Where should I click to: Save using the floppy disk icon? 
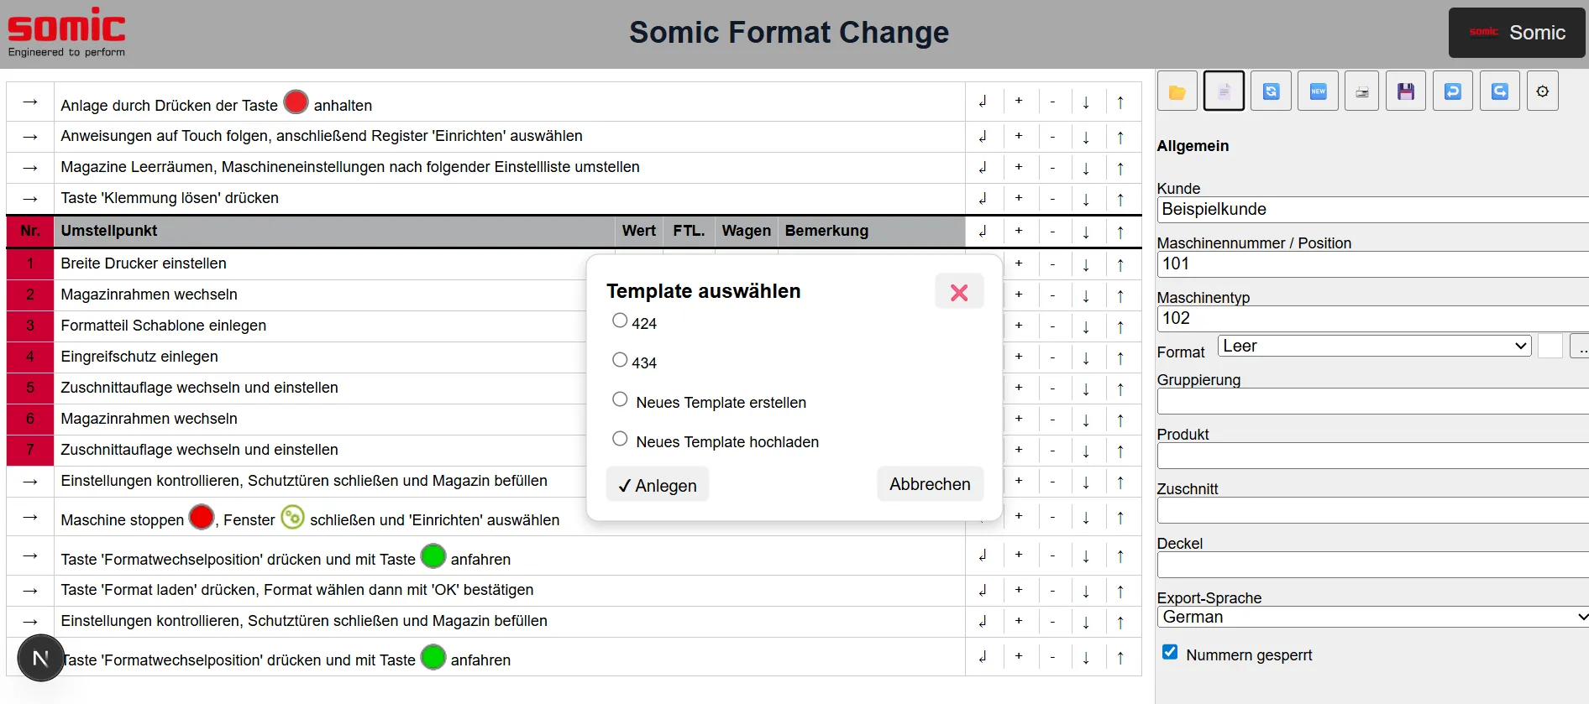[1405, 91]
